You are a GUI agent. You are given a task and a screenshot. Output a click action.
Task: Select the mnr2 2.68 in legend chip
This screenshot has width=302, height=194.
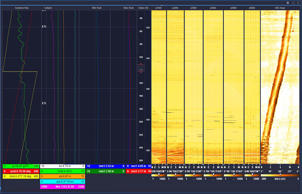[106, 171]
